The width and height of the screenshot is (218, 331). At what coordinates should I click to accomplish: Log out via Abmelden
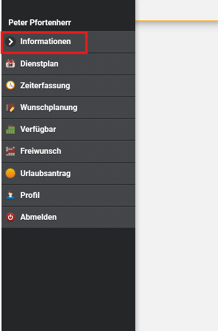(68, 217)
